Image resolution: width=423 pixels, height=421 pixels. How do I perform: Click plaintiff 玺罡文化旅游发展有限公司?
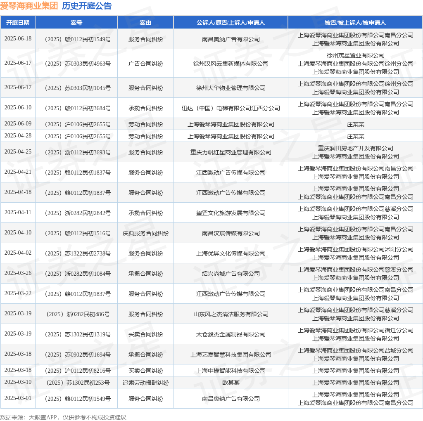[x=231, y=213]
